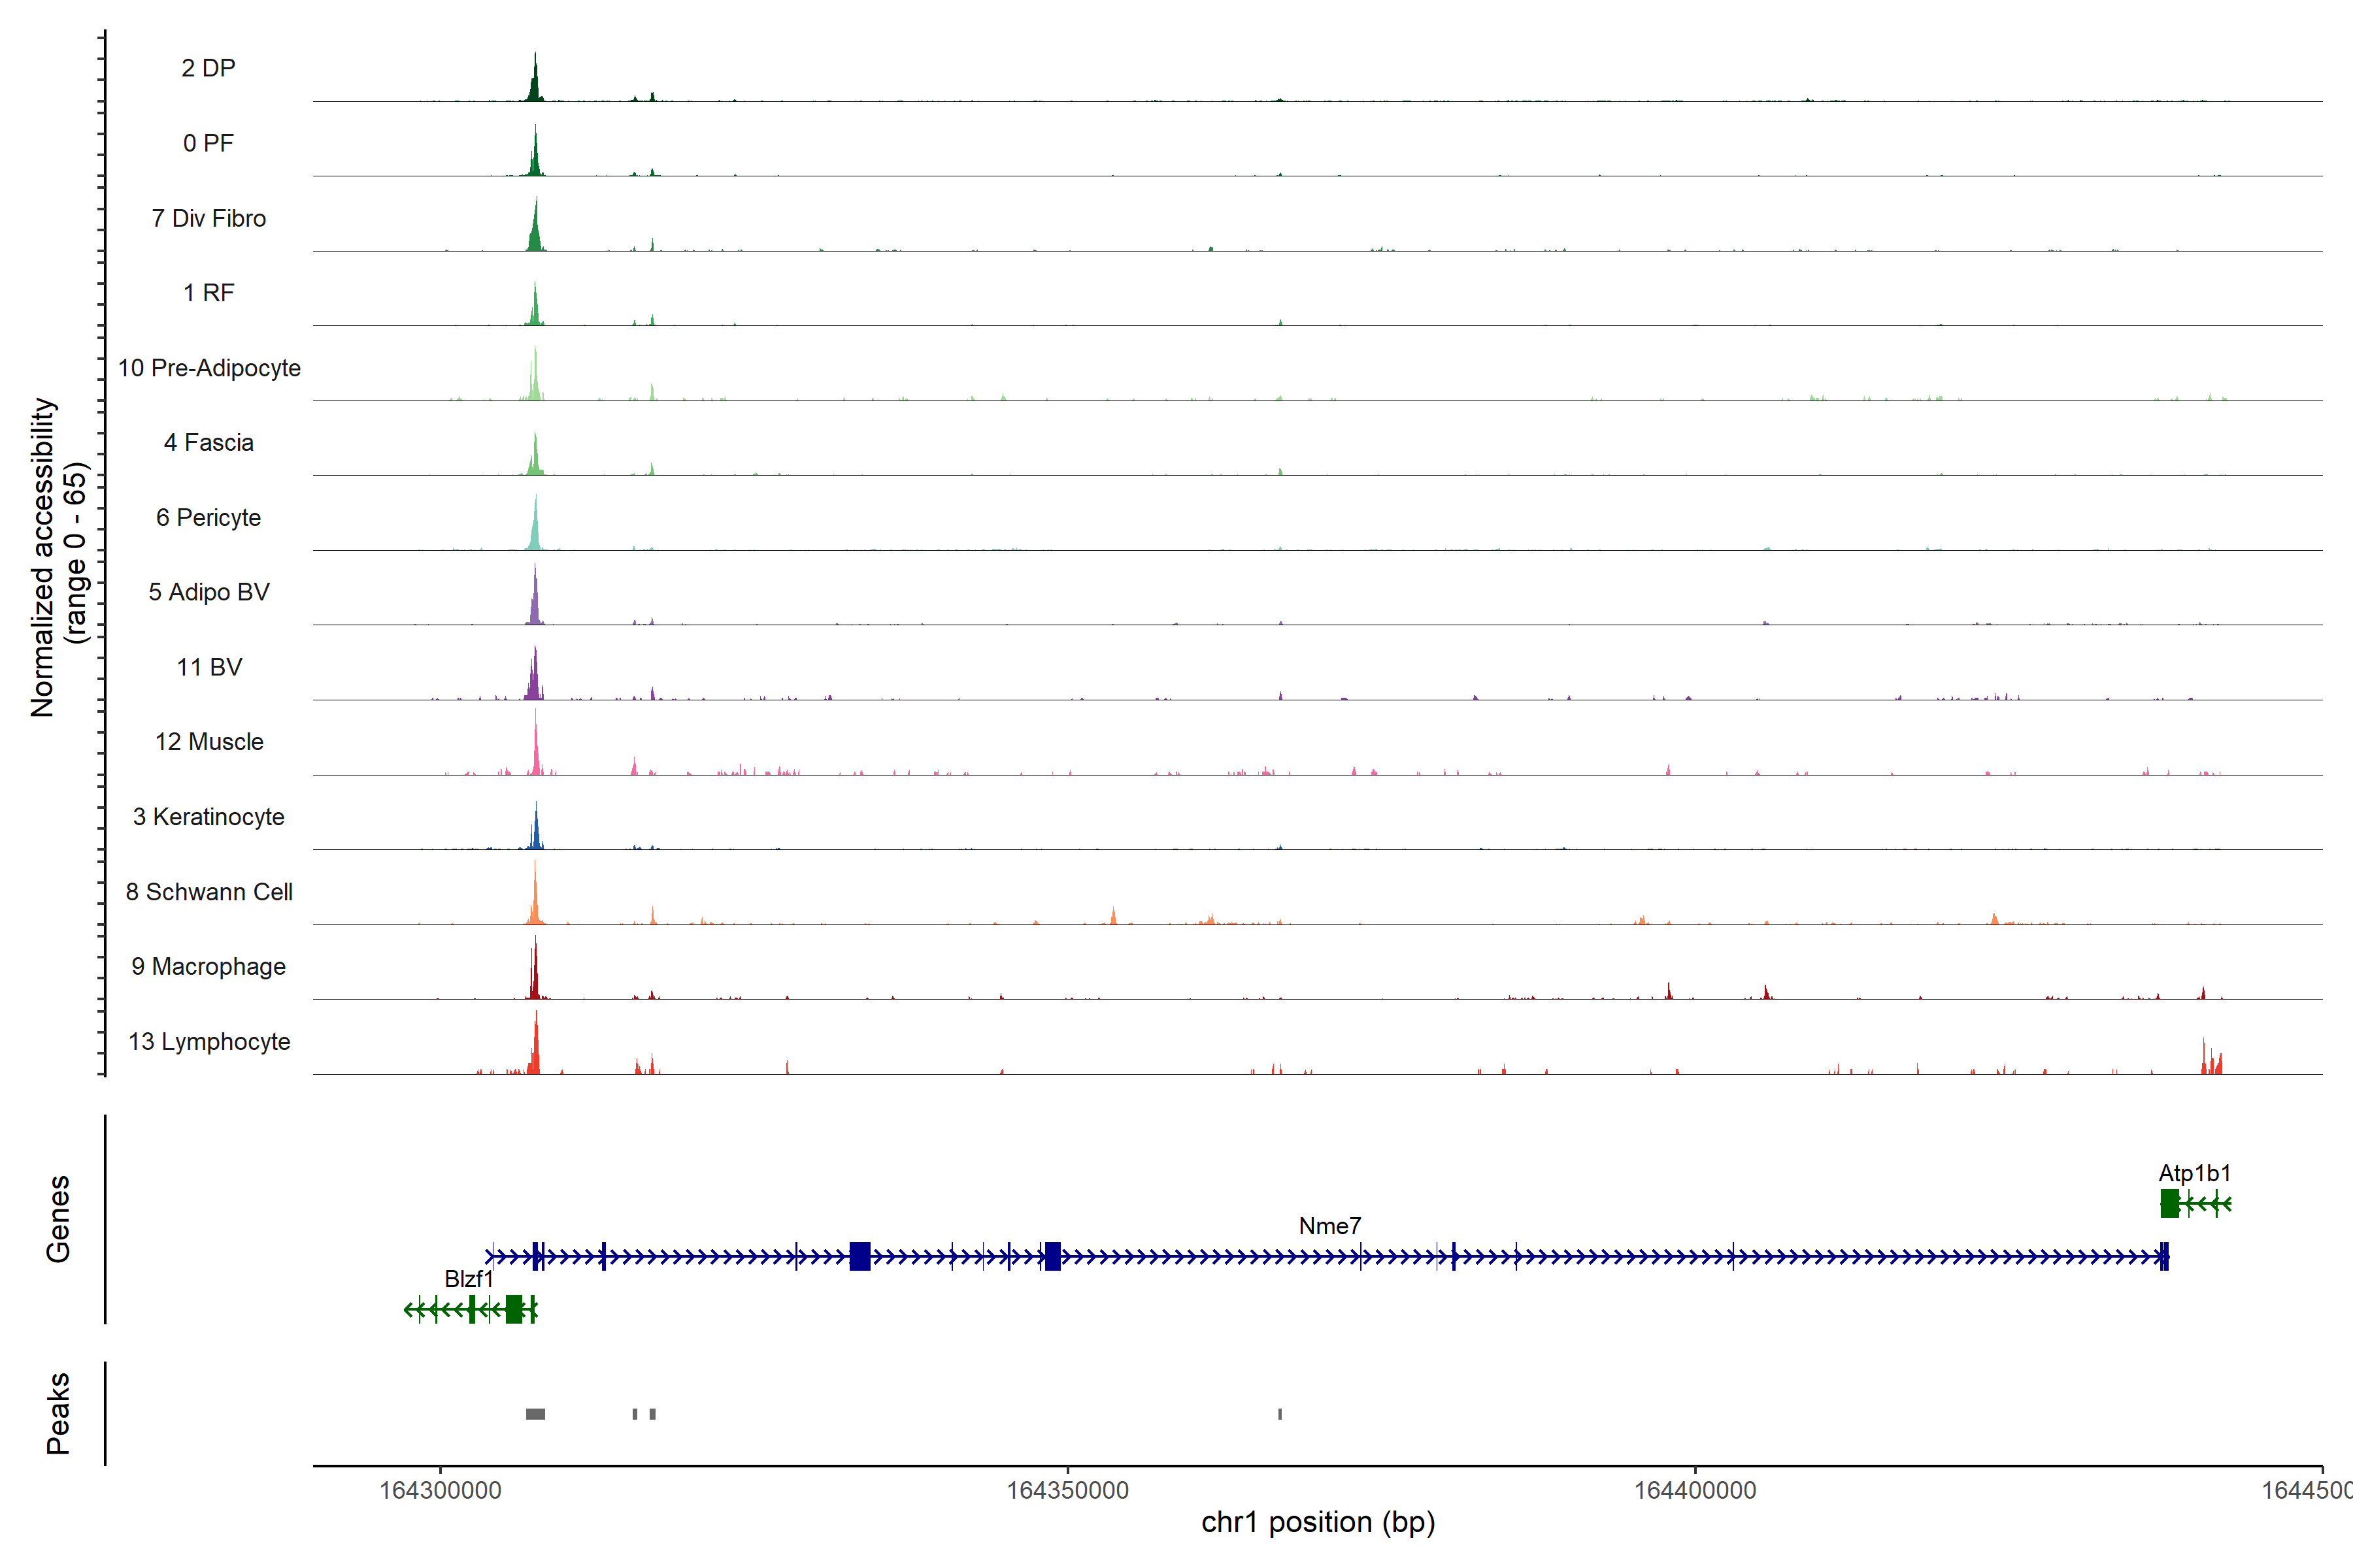The width and height of the screenshot is (2353, 1568).
Task: Select the 13 Lymphocyte track label
Action: [x=209, y=1041]
